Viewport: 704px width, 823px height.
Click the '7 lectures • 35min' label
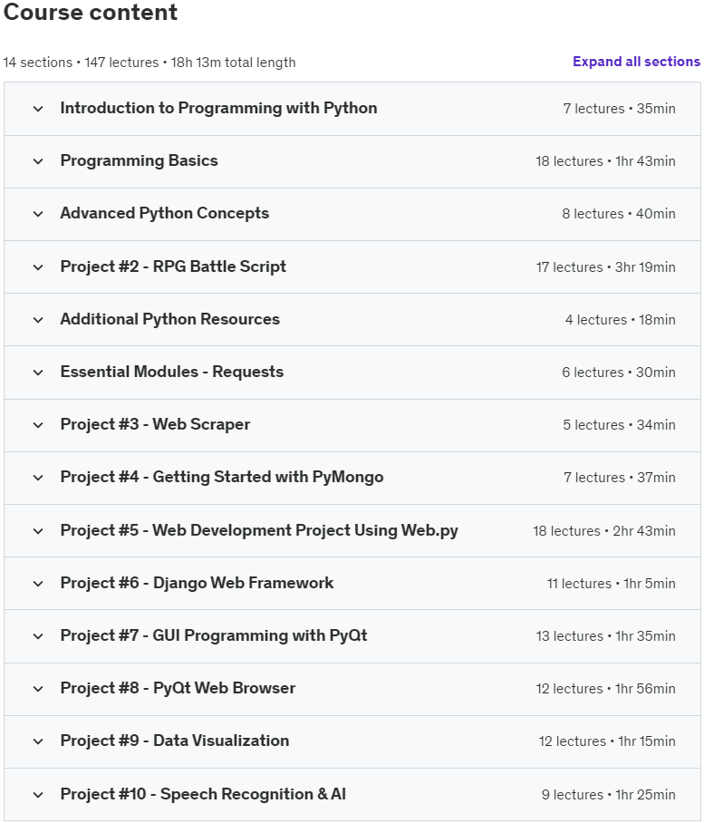(x=619, y=109)
